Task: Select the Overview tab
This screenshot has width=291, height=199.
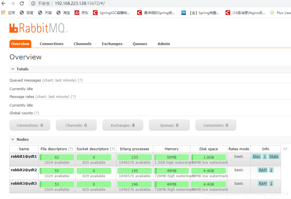Action: [20, 44]
